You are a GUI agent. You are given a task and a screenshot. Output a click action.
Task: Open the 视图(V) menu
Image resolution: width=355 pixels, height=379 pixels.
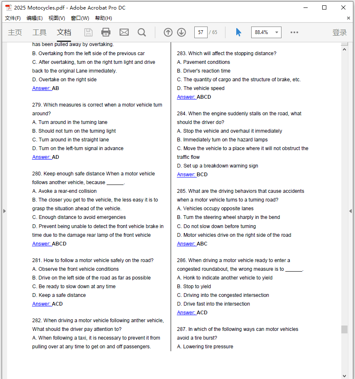point(56,18)
